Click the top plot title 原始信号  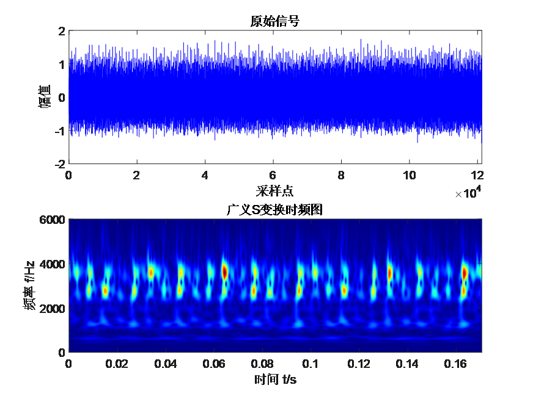pos(274,21)
